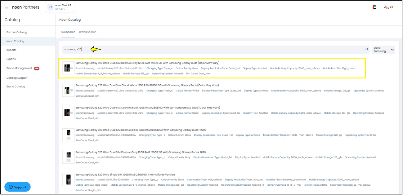Click the UAE flag country icon
The width and height of the screenshot is (403, 195).
(x=374, y=7)
